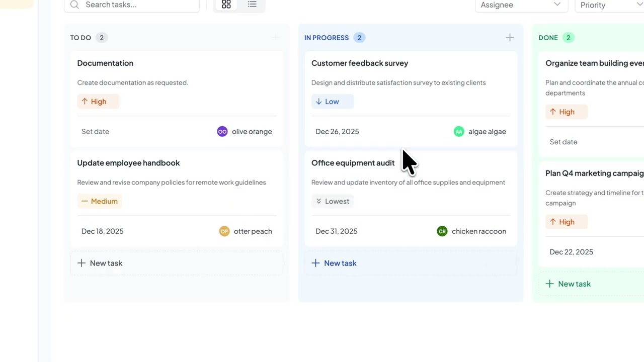Switch to board grid view icon
The height and width of the screenshot is (362, 644).
pos(226,5)
